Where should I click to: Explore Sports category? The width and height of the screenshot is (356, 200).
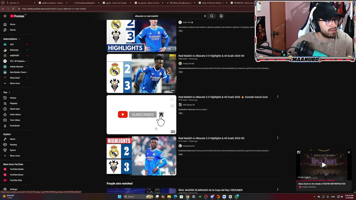pyautogui.click(x=16, y=150)
